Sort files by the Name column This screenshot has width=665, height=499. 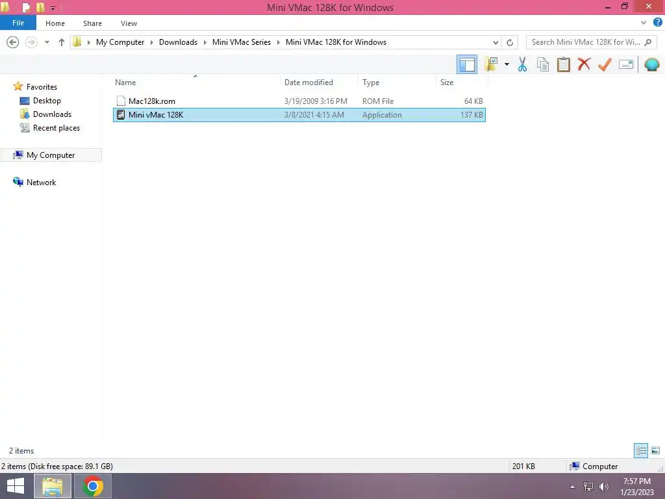coord(125,83)
